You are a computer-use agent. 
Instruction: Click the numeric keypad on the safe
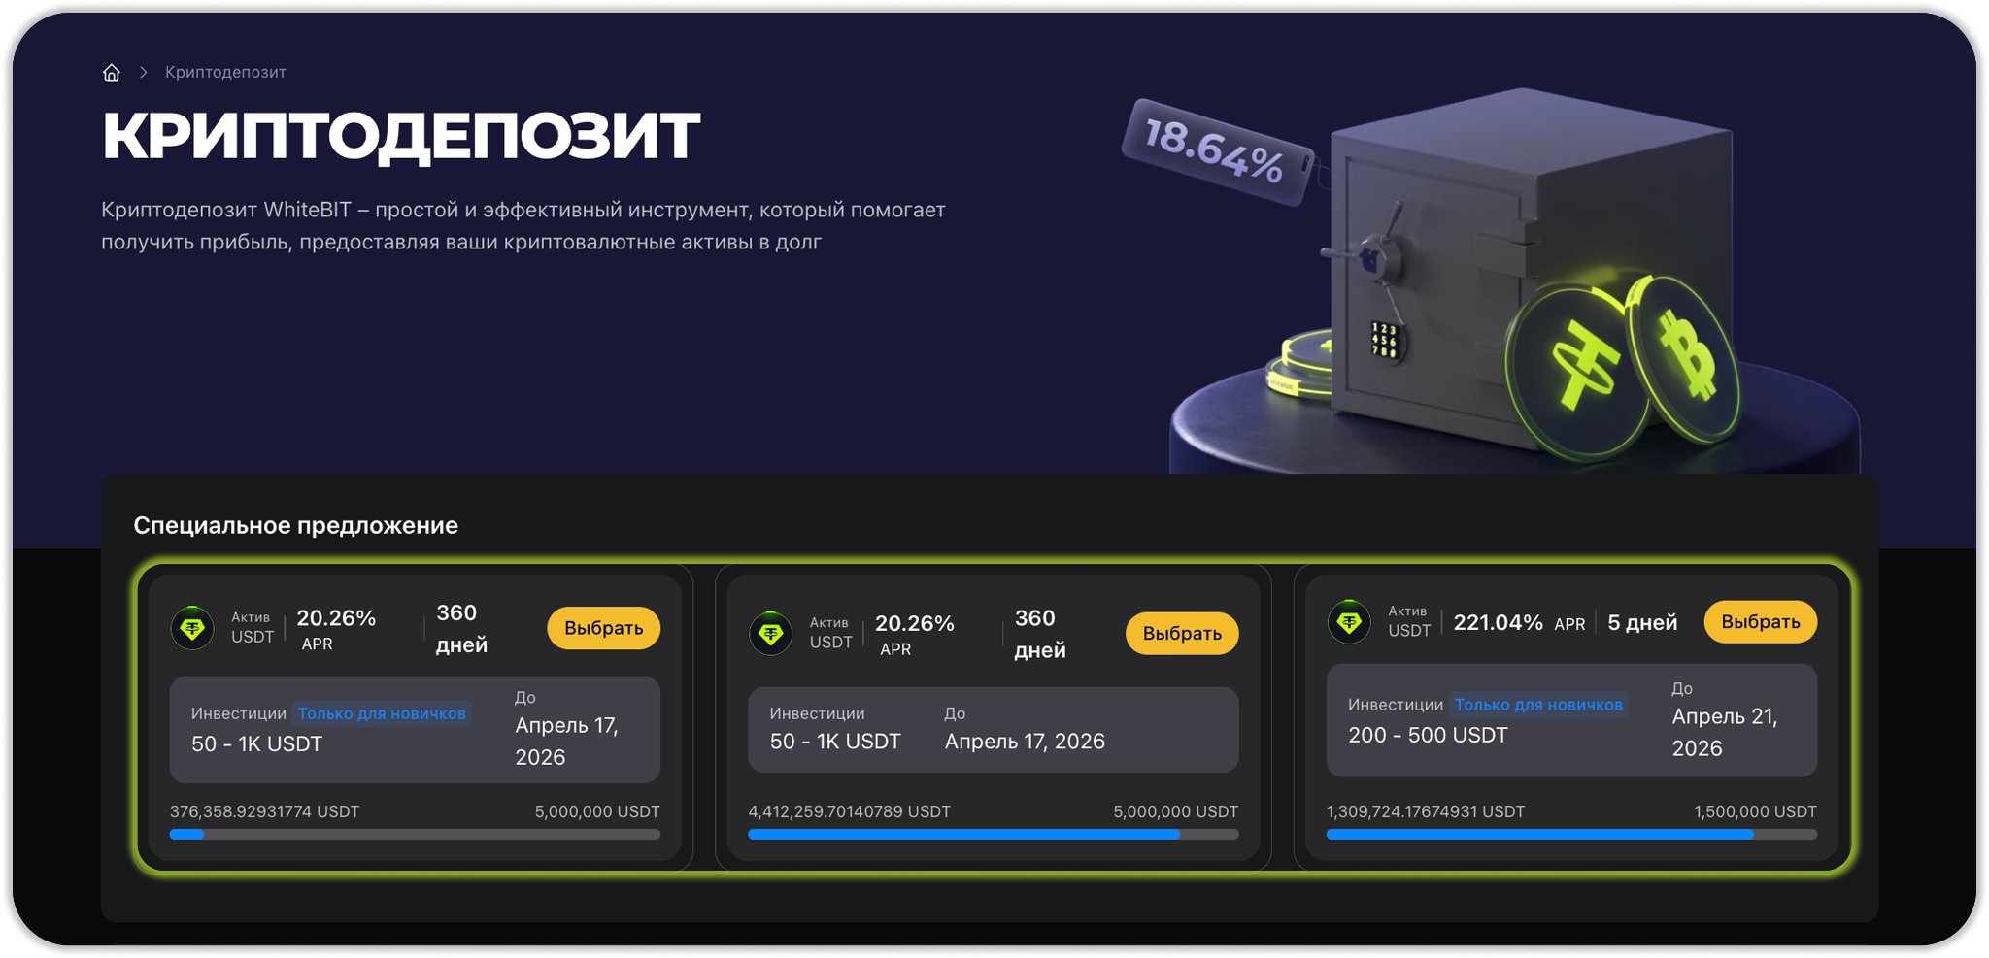click(1385, 340)
